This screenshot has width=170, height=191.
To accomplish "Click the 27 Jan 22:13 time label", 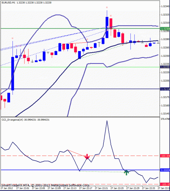I will point(70,188).
